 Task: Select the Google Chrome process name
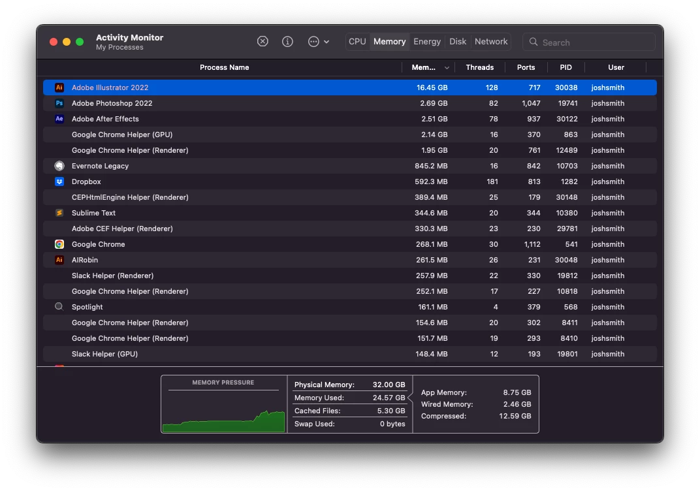coord(98,244)
